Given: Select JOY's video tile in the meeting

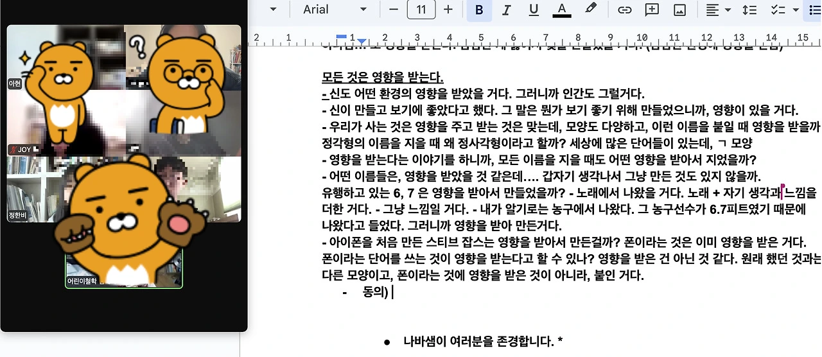Looking at the screenshot, I should 66,123.
